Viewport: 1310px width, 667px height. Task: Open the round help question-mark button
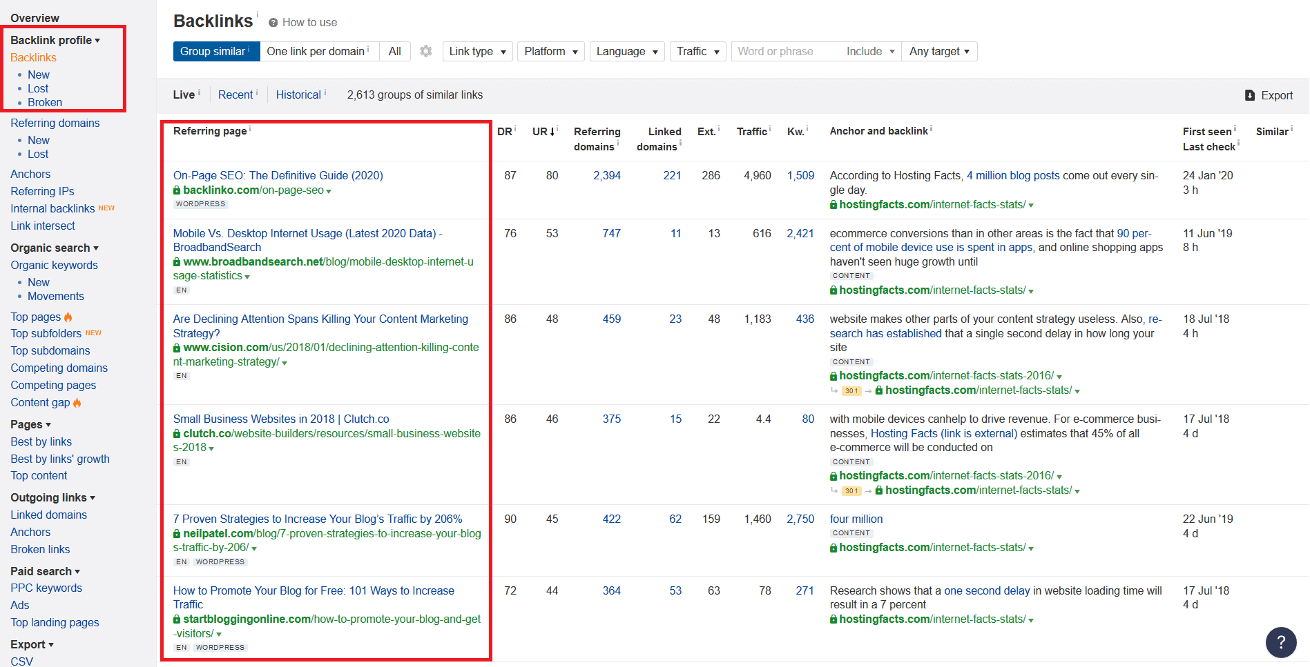[1281, 642]
